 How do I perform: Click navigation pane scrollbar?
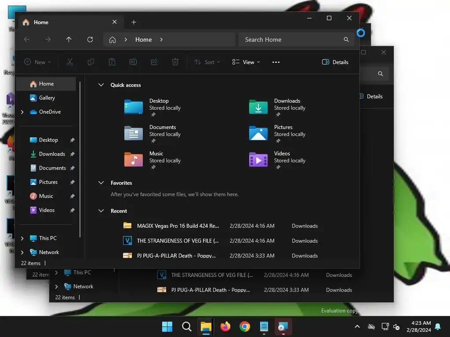coord(80,159)
